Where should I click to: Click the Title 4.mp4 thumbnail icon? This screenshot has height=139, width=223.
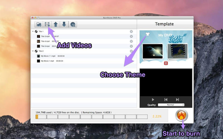(38, 41)
